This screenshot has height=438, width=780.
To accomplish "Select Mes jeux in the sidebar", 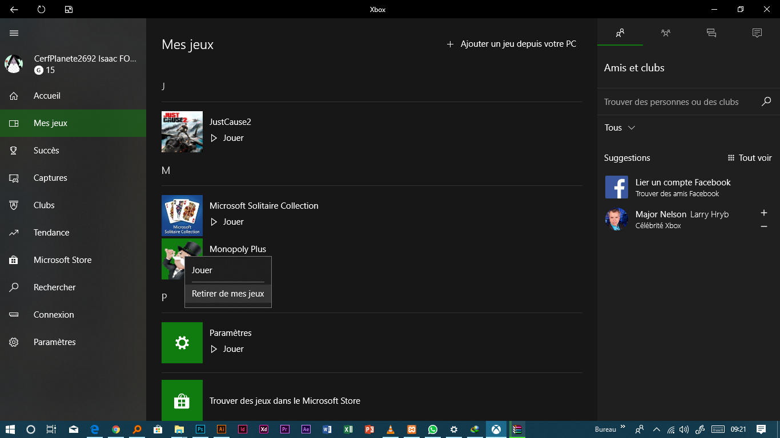I will [73, 123].
